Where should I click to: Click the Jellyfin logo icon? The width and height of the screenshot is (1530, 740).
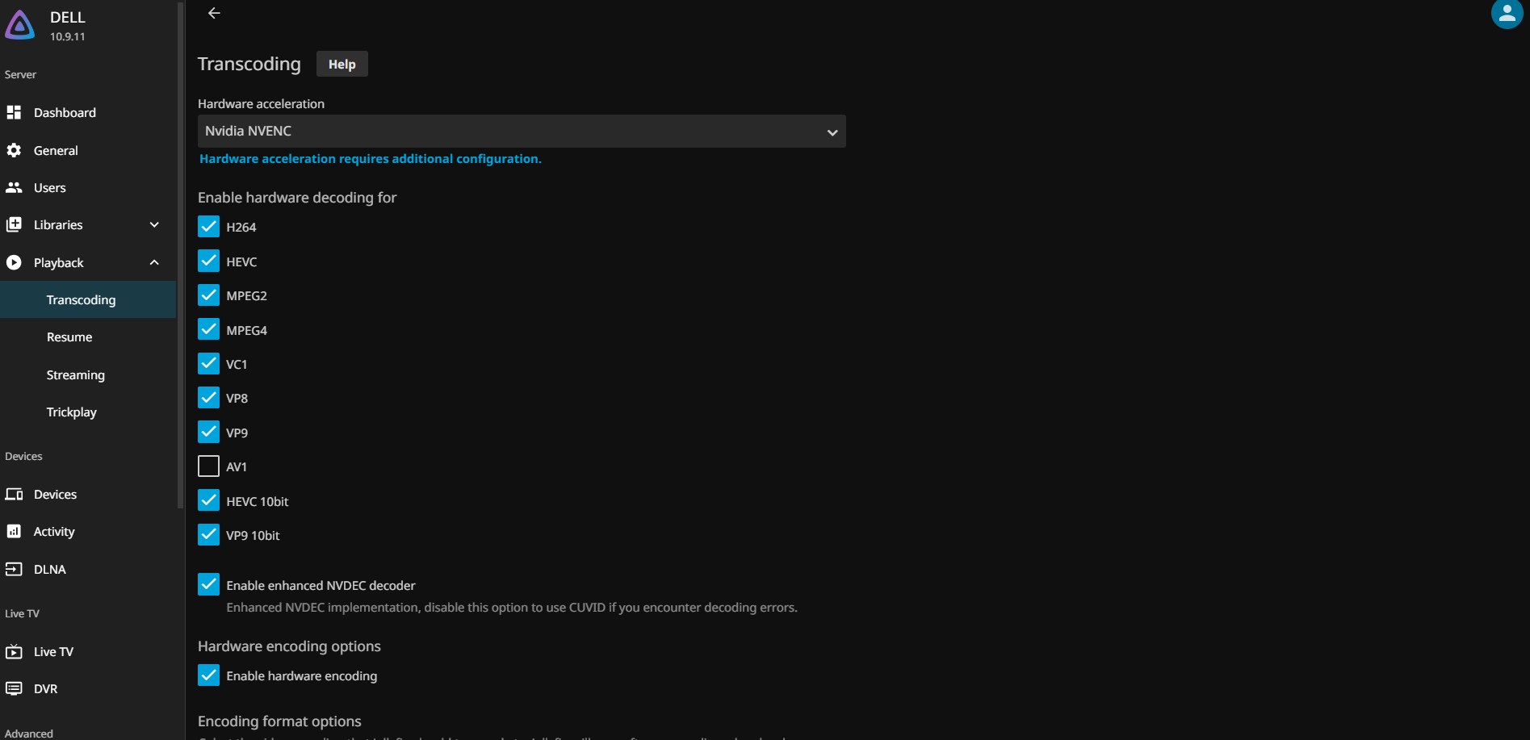pyautogui.click(x=20, y=25)
